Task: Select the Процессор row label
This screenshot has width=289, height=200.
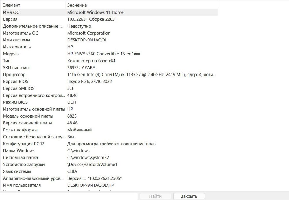Action: coord(14,75)
